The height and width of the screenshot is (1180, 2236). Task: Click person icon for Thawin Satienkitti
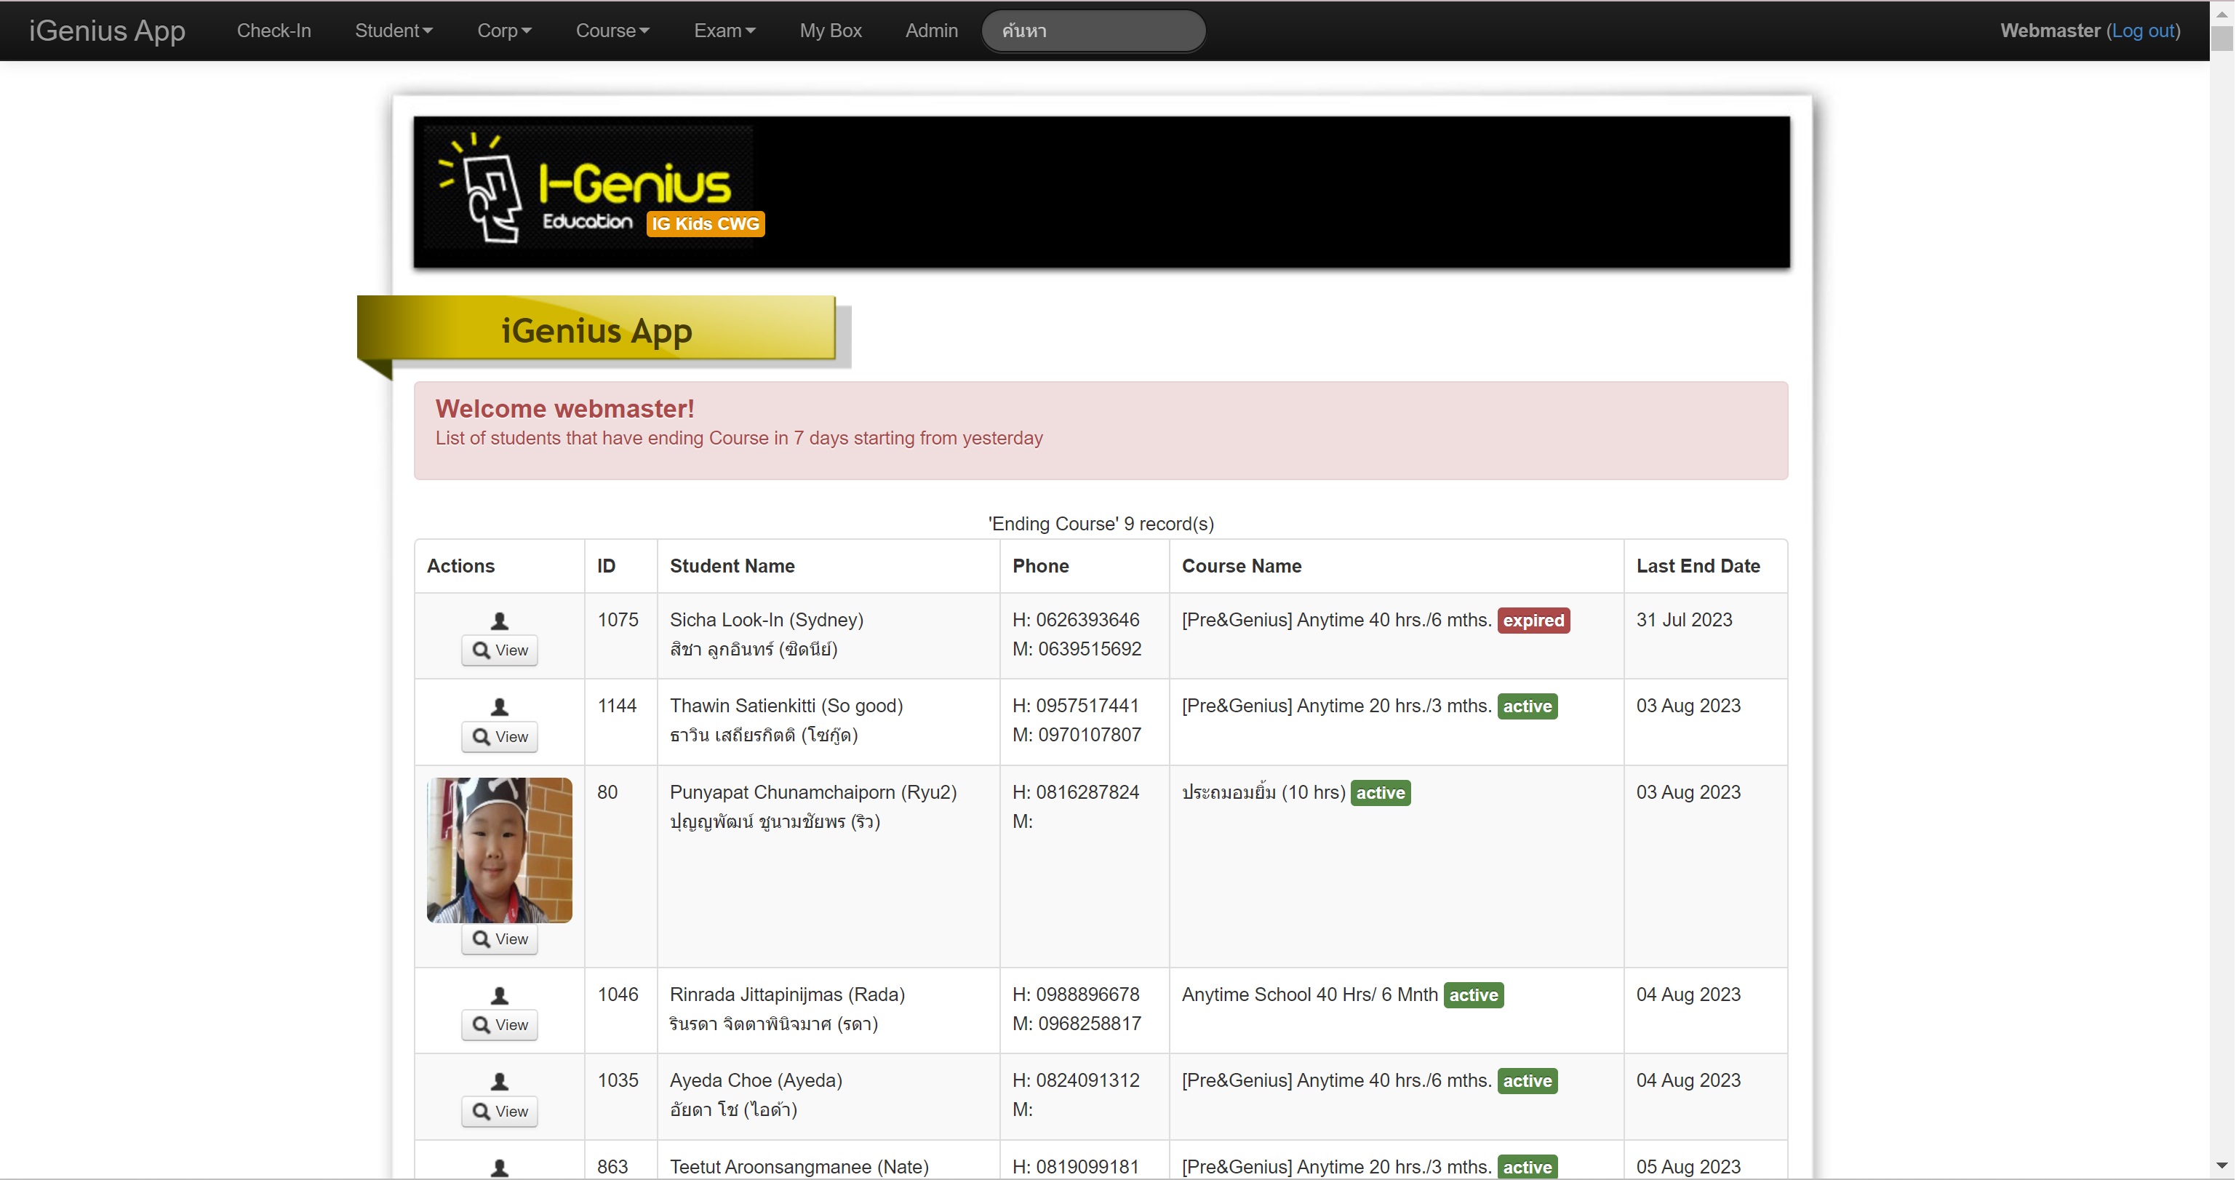coord(499,707)
